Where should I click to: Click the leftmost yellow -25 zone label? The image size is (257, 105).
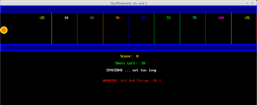tap(41, 18)
